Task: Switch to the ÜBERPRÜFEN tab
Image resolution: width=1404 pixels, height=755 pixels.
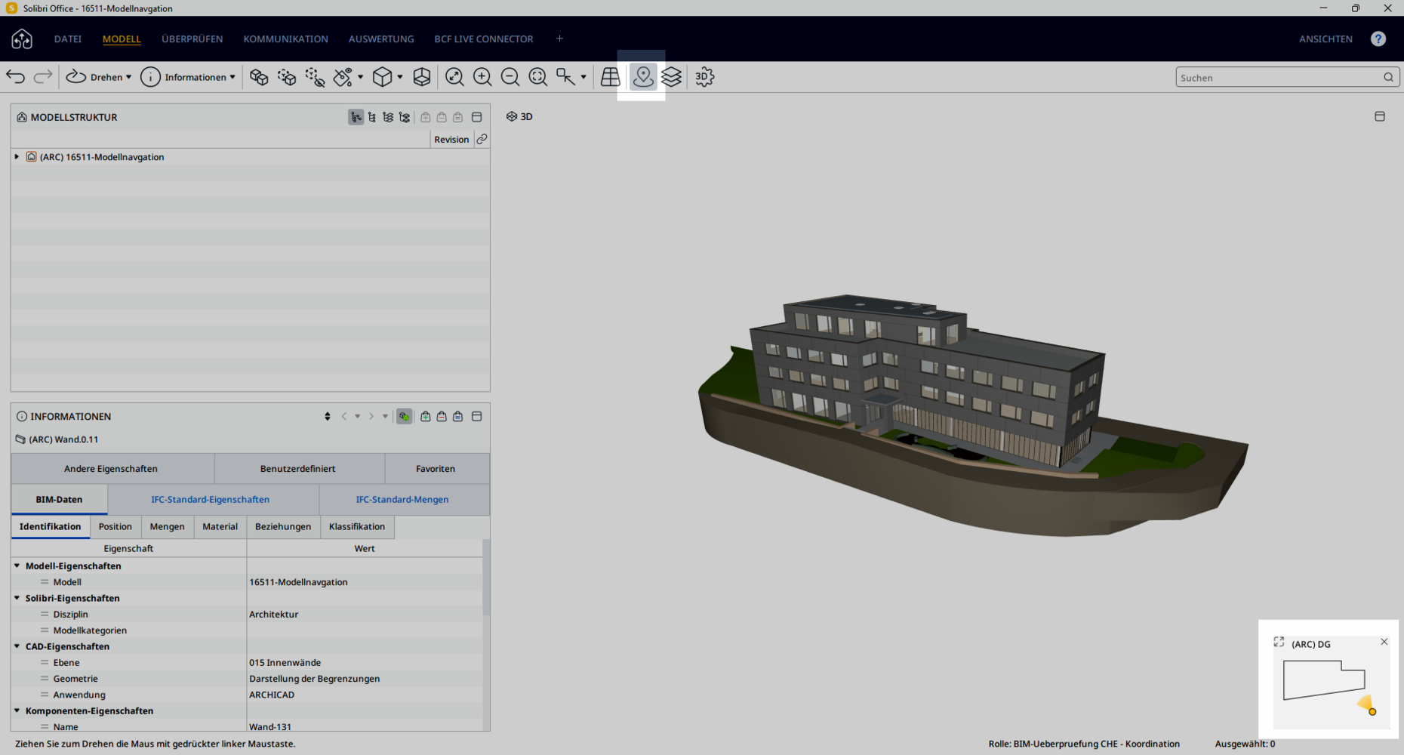Action: 192,39
